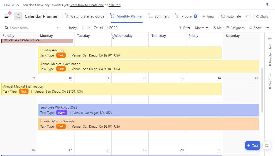Expand the Automate dropdown arrow
The image size is (275, 156).
pos(247,16)
